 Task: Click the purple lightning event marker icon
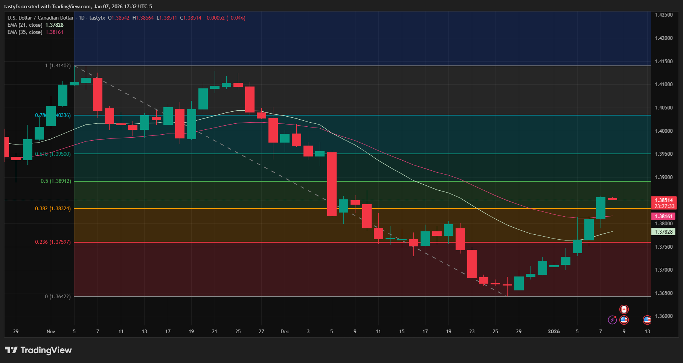[x=612, y=320]
